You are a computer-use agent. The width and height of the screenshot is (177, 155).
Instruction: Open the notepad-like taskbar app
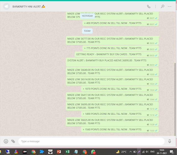(x=76, y=152)
